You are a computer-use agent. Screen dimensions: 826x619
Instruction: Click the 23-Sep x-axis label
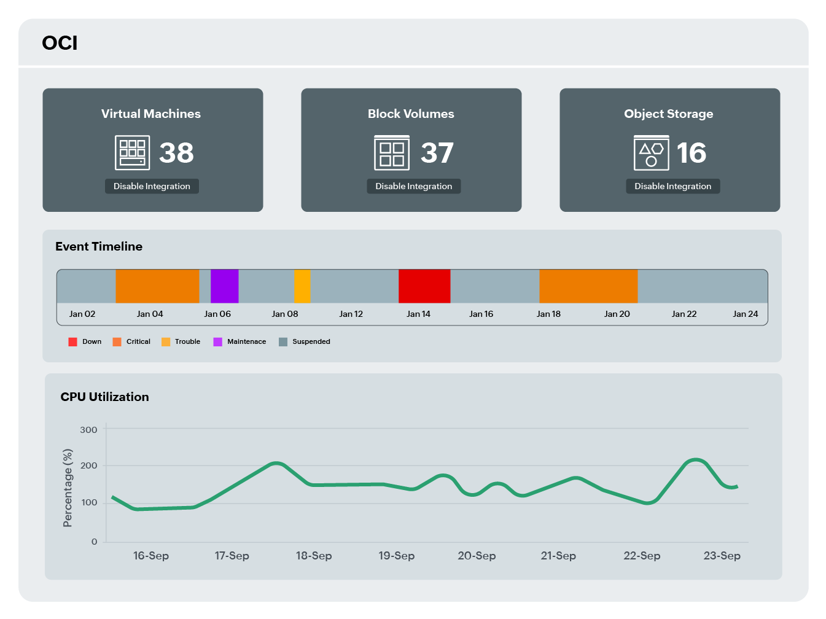(x=722, y=556)
